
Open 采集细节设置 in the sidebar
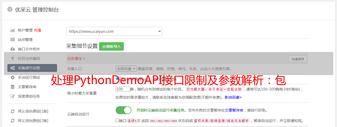(x=32, y=68)
